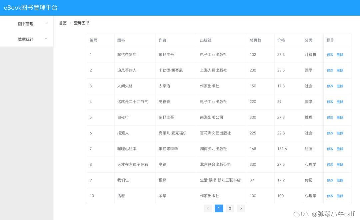The image size is (360, 220).
Task: Click 修改 for 白夜行
Action: [330, 117]
